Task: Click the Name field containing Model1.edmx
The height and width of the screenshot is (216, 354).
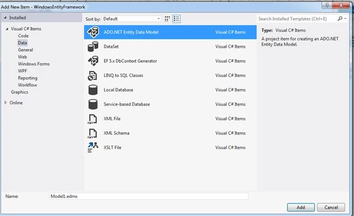Action: (x=149, y=196)
